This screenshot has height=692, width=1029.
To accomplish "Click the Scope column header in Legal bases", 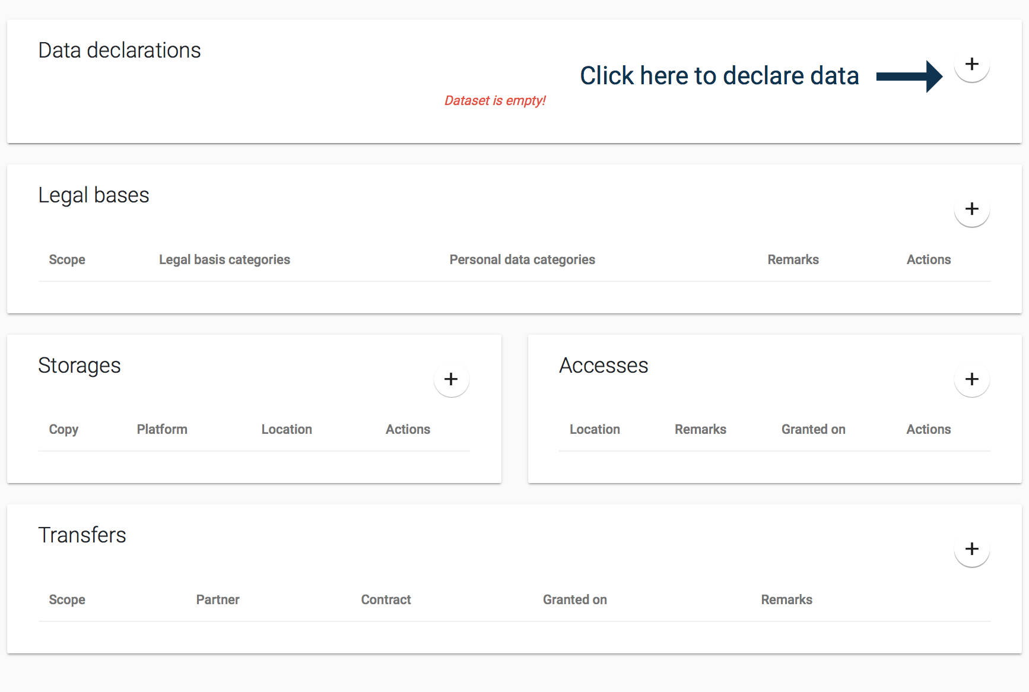I will (x=67, y=260).
